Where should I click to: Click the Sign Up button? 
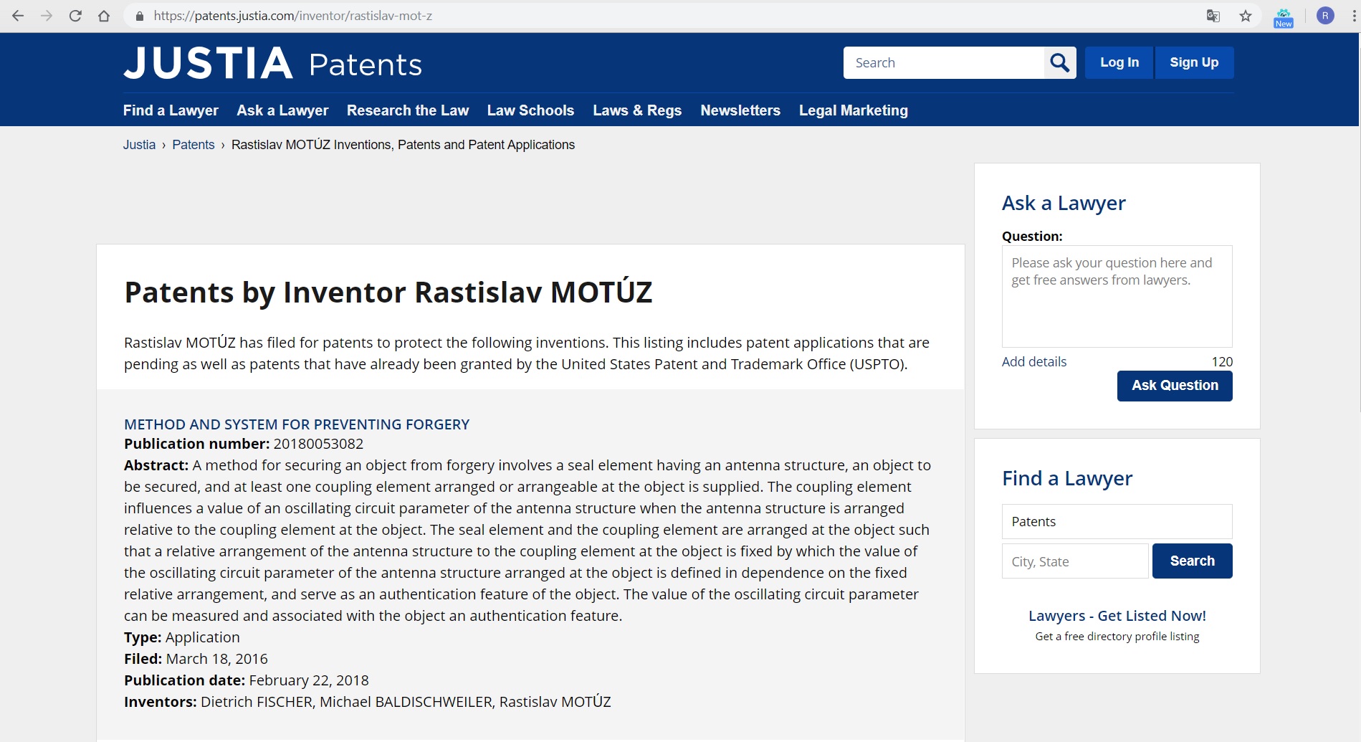tap(1194, 63)
